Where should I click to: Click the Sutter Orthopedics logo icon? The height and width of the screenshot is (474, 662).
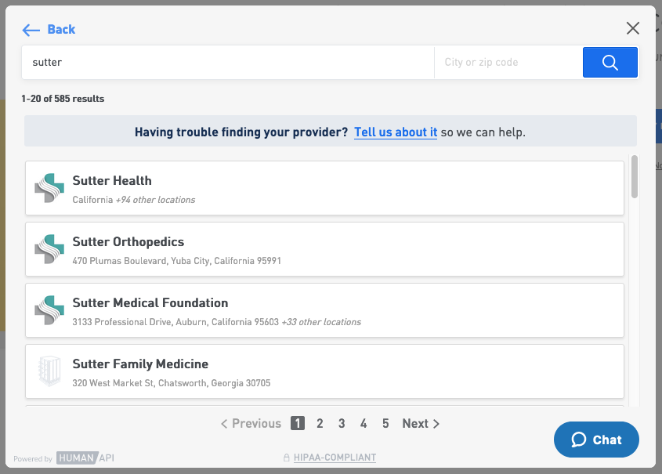49,249
